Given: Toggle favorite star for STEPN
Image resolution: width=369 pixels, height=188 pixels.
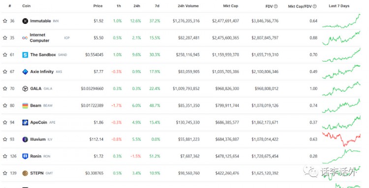Looking at the screenshot, I should 5,173.
